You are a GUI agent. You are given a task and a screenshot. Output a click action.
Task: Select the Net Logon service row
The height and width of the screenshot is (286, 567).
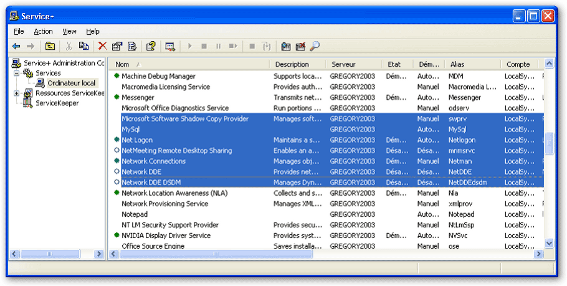pyautogui.click(x=326, y=140)
